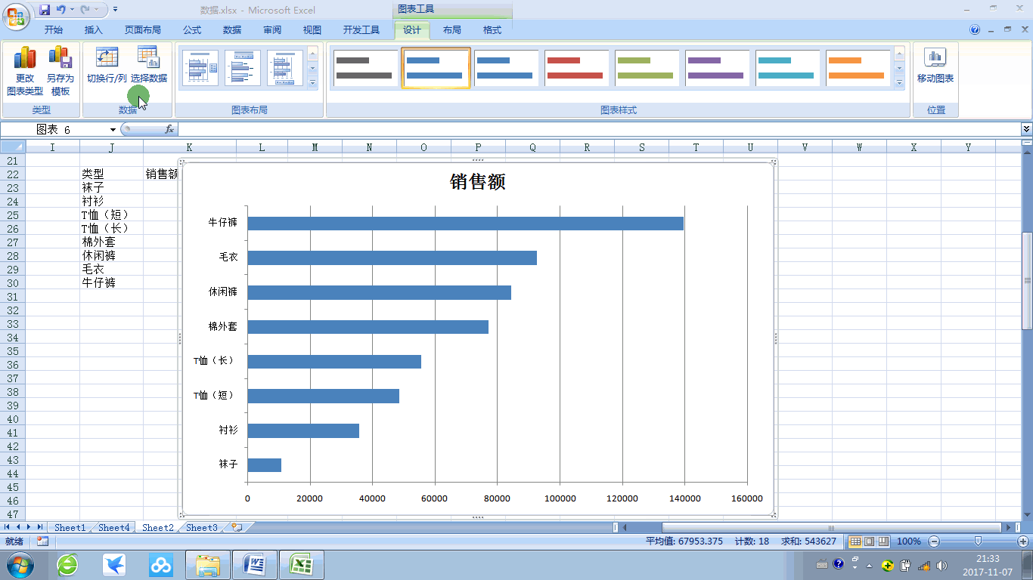Click cell containing 袜子

(111, 188)
